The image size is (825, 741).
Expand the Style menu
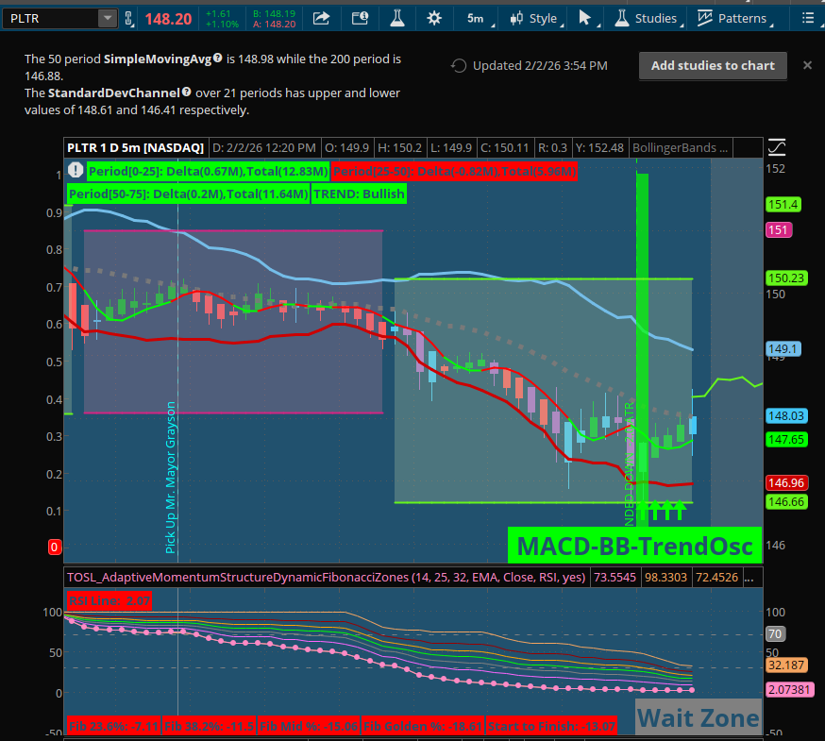533,18
